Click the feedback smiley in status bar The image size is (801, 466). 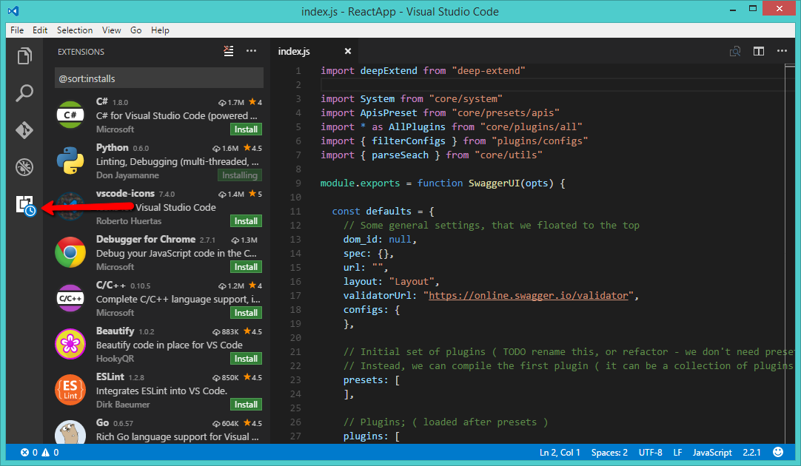(x=778, y=452)
